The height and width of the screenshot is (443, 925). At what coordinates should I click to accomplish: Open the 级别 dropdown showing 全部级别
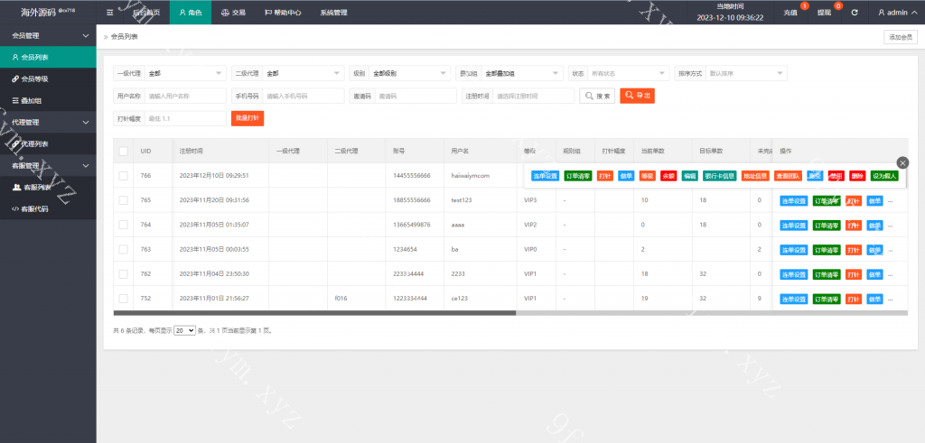(409, 74)
